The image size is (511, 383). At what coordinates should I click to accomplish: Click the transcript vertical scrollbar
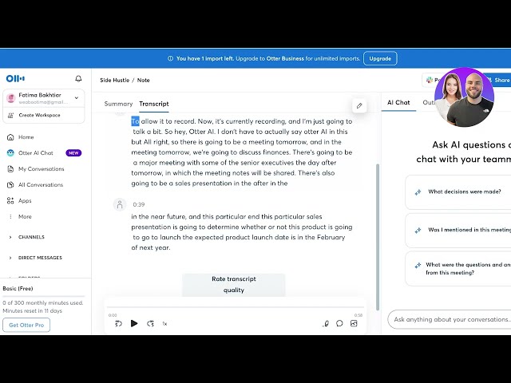coord(378,237)
